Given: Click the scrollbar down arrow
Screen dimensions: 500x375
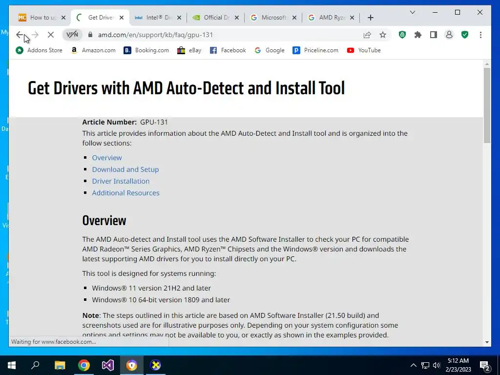Looking at the screenshot, I should tap(487, 342).
